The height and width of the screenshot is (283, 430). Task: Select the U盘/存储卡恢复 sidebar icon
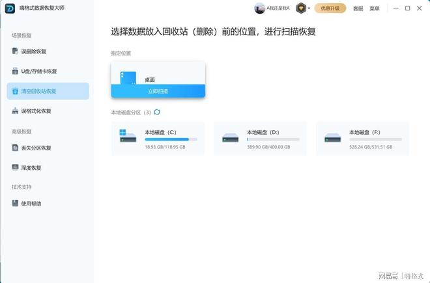[15, 71]
